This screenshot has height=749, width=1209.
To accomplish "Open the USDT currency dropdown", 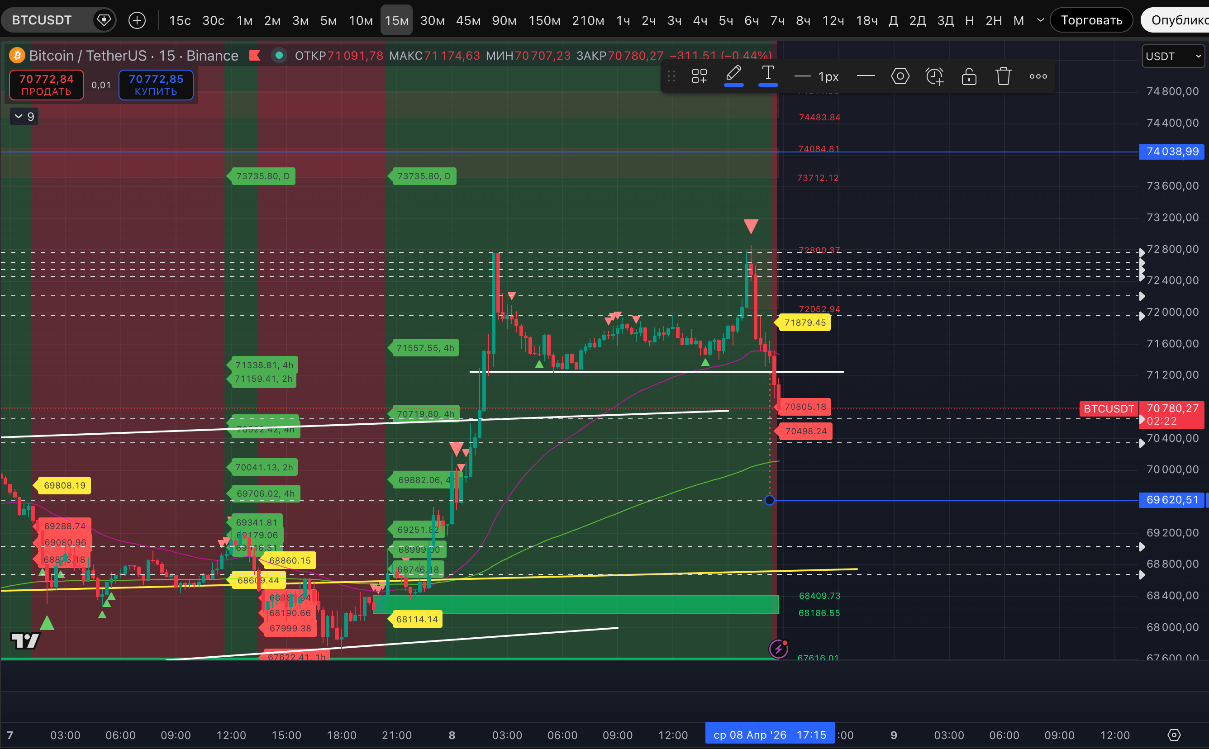I will point(1172,56).
